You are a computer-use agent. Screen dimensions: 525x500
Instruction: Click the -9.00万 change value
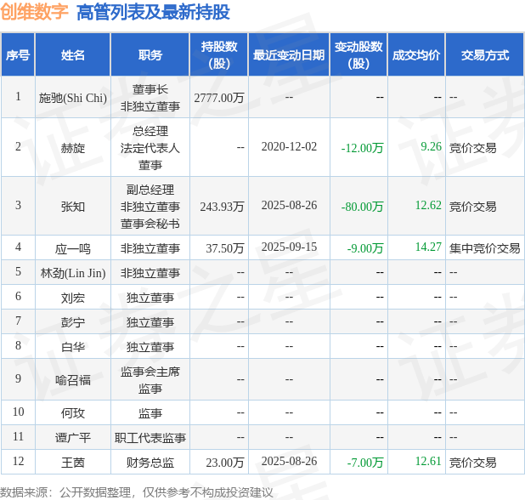coord(365,248)
